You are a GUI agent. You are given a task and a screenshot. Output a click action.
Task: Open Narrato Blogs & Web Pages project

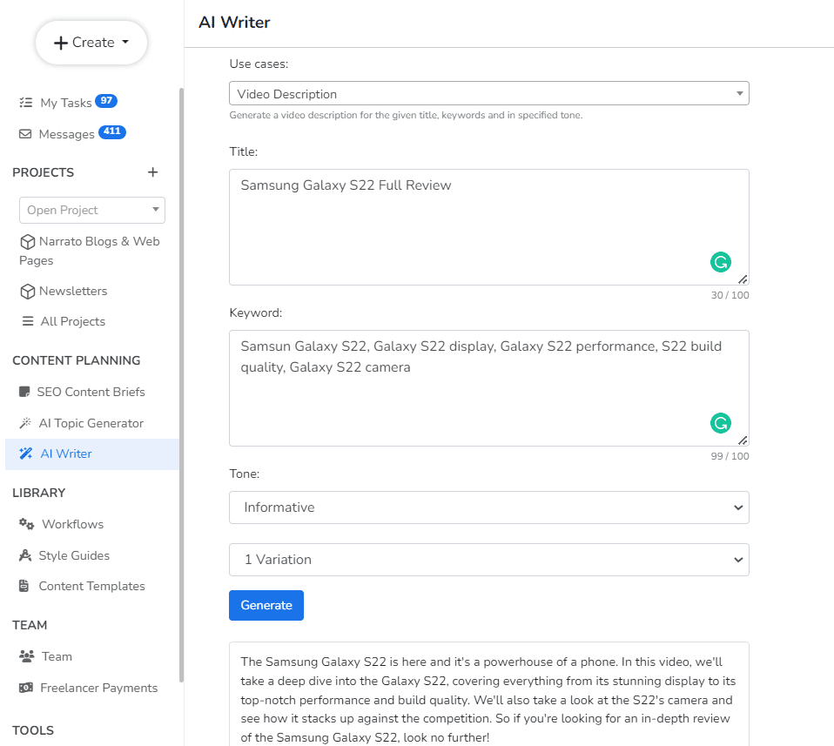click(90, 251)
